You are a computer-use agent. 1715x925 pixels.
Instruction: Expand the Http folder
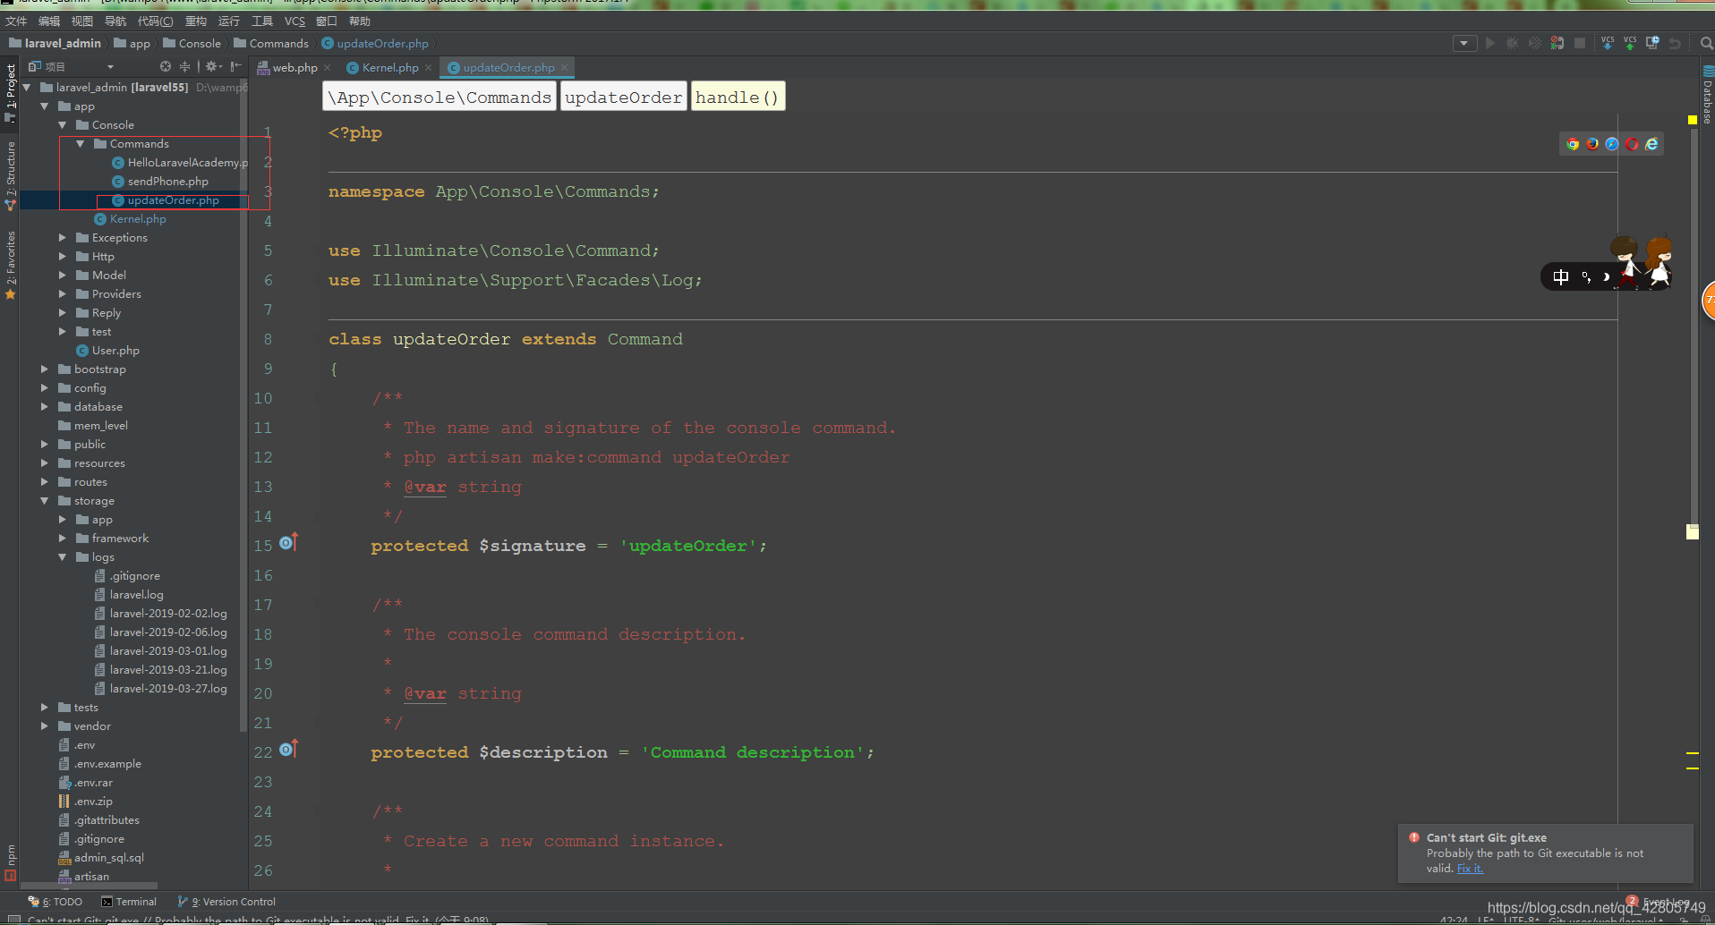[63, 256]
